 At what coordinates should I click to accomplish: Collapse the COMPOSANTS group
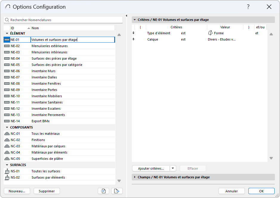[7, 127]
